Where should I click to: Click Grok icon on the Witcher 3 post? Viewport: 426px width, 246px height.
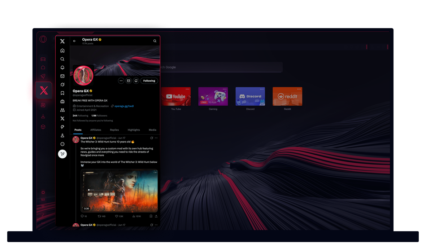pos(152,138)
